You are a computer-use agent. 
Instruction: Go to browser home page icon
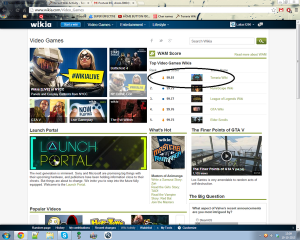pos(24,10)
